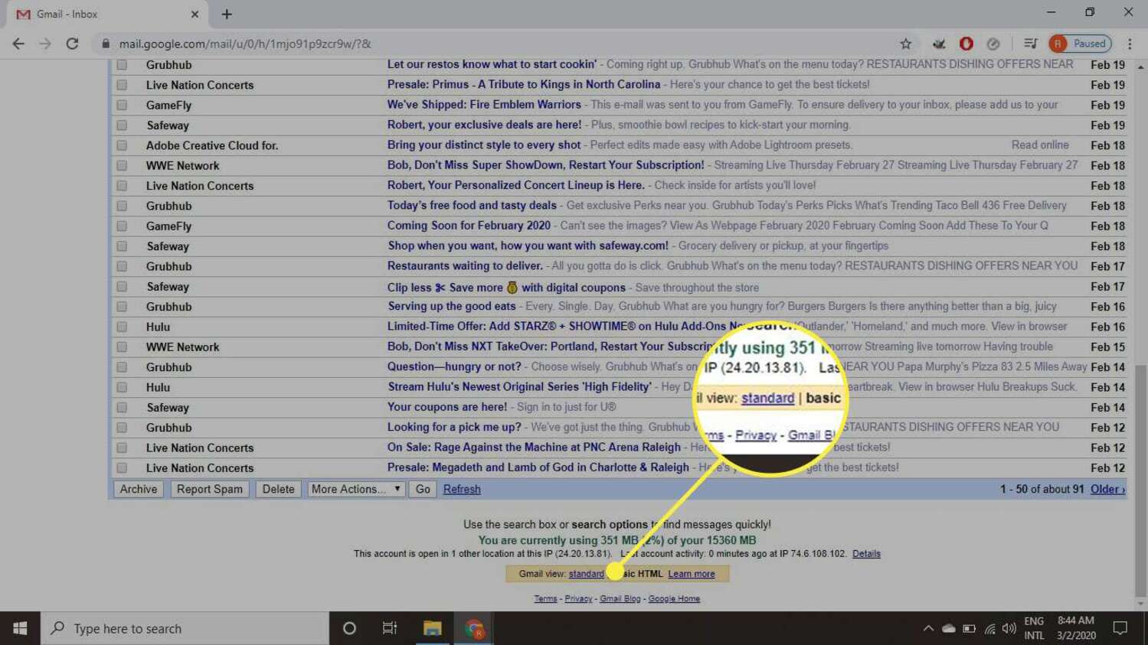Screen dimensions: 1148x645
Task: Open the Paused profile avatar button
Action: [x=1079, y=44]
